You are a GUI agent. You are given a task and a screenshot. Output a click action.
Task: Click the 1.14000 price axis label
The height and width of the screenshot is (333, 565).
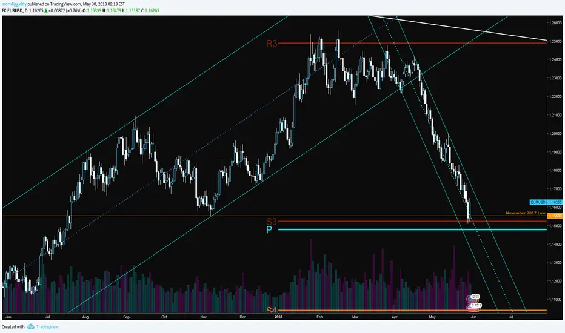(x=555, y=244)
